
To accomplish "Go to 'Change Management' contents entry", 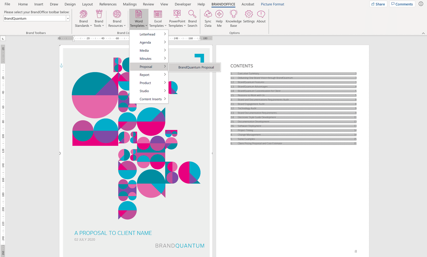I will [x=294, y=135].
